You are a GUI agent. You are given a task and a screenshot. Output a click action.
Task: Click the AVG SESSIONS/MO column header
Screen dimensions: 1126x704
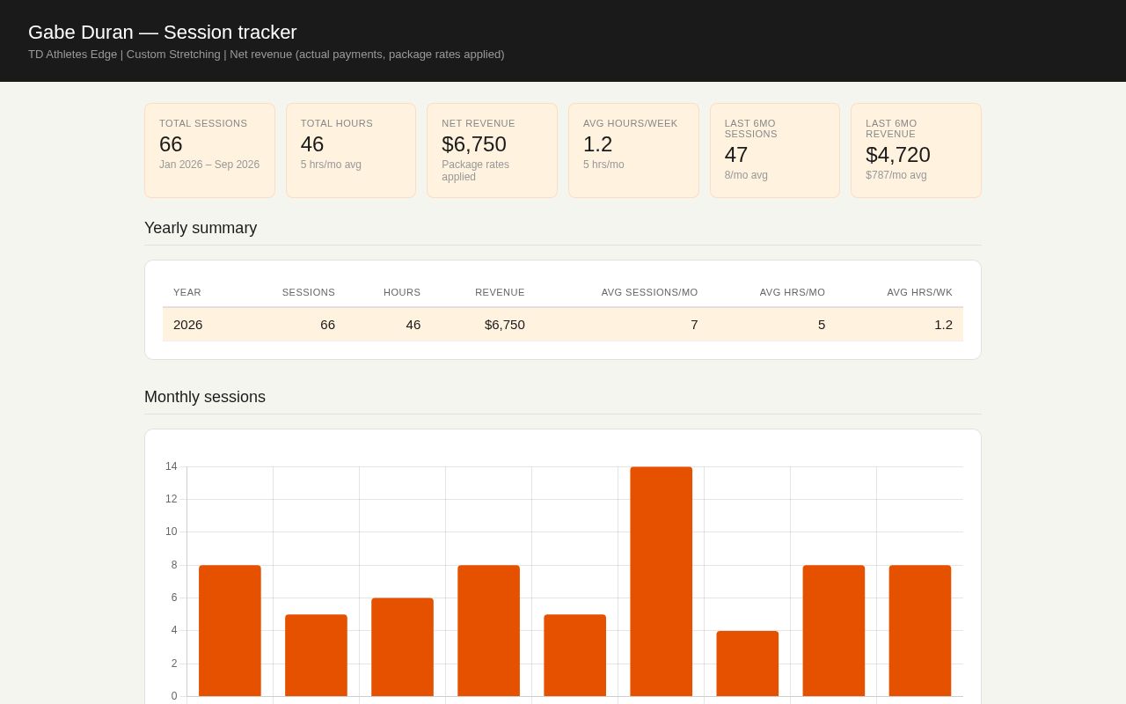[650, 292]
